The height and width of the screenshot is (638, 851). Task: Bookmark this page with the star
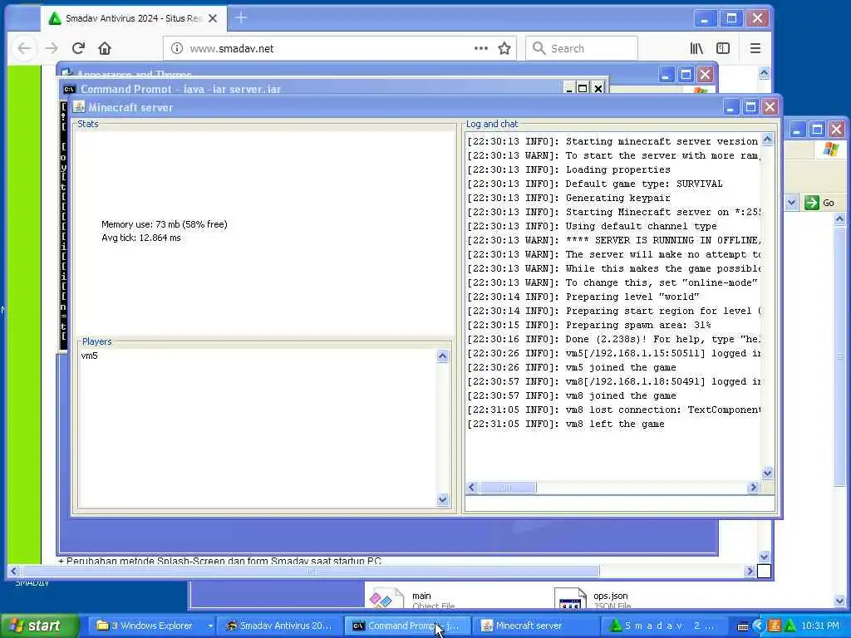504,48
